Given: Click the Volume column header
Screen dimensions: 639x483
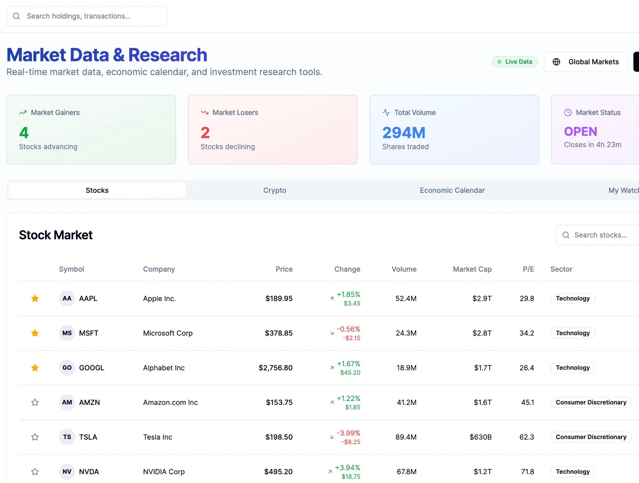Looking at the screenshot, I should coord(404,269).
